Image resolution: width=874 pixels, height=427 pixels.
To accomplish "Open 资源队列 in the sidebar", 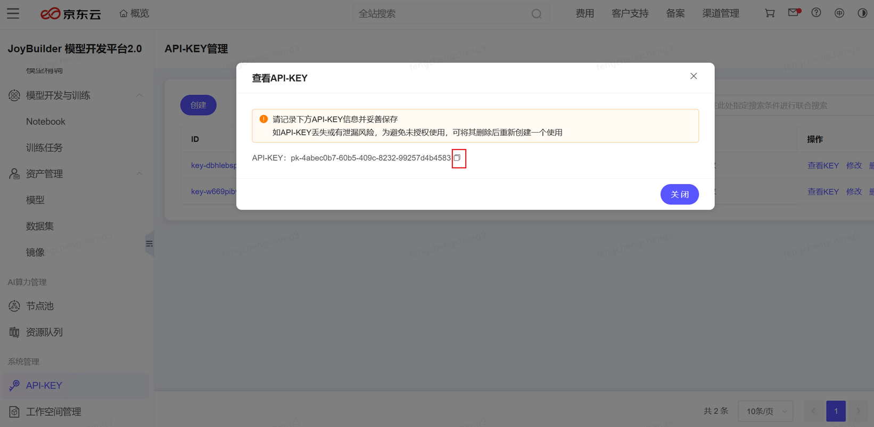I will [44, 332].
